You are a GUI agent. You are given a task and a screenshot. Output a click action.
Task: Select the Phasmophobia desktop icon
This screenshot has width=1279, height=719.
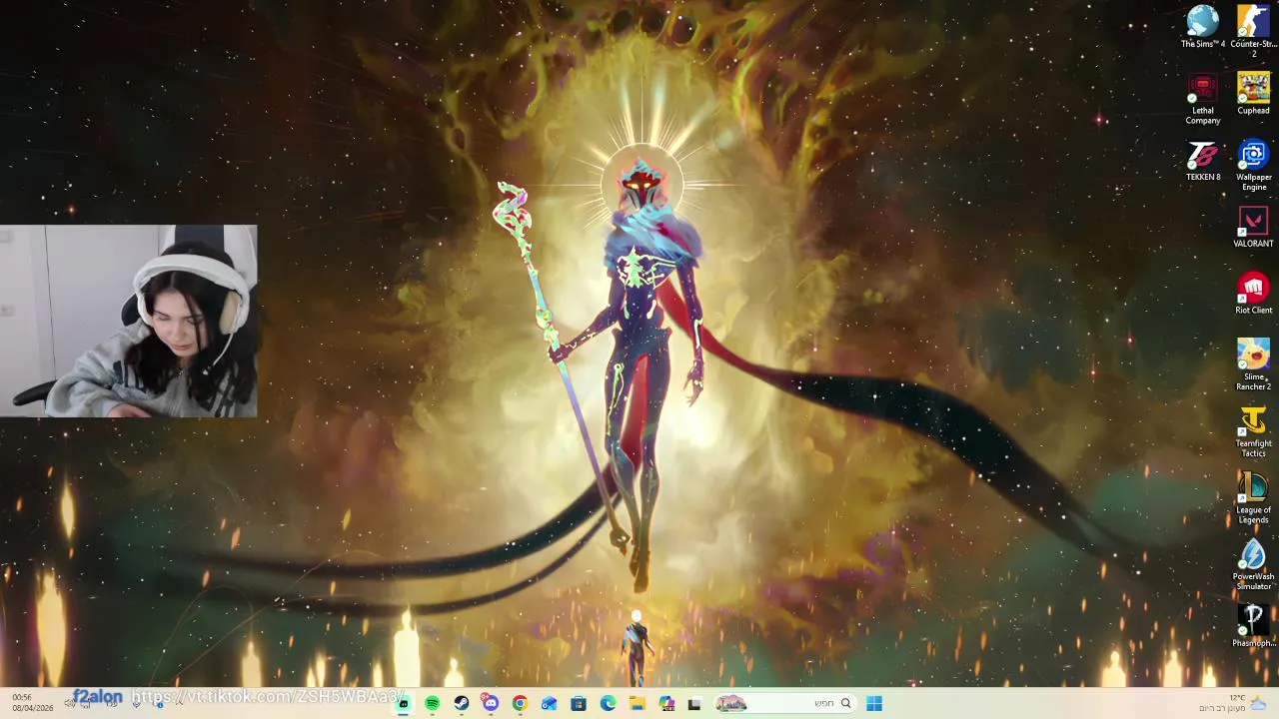1253,626
